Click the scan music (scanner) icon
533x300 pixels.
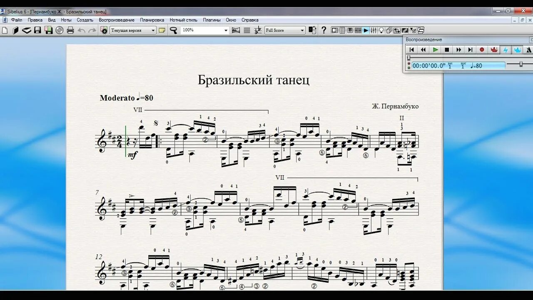point(27,30)
